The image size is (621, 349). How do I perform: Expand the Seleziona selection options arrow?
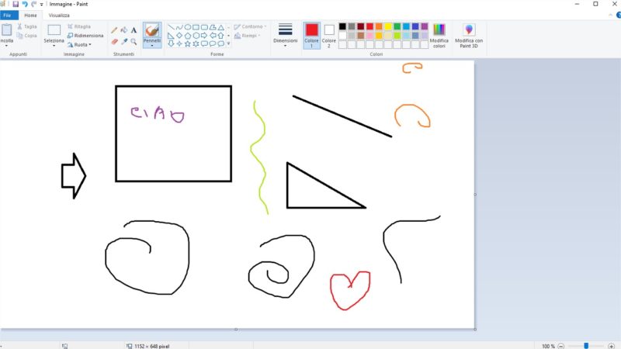pos(54,46)
